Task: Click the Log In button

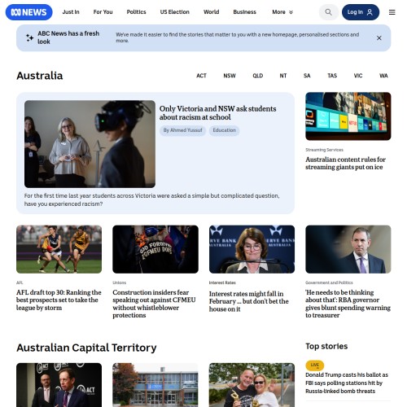Action: point(361,12)
